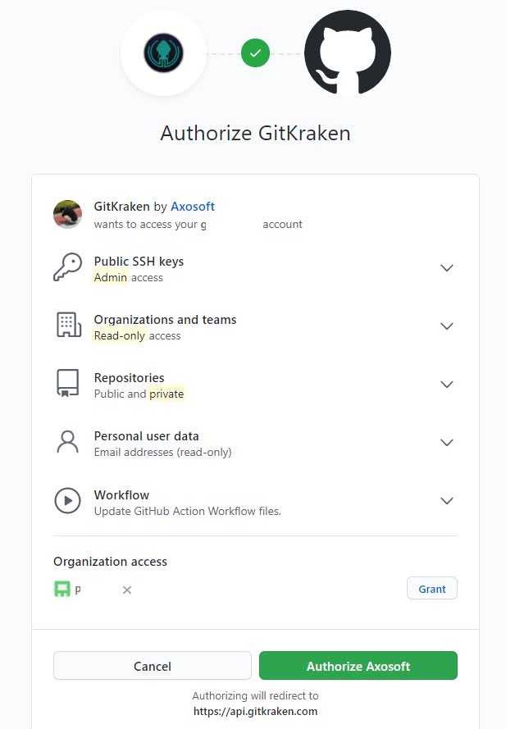Click the https://api.gitkraken.com redirect URL text

tap(255, 711)
